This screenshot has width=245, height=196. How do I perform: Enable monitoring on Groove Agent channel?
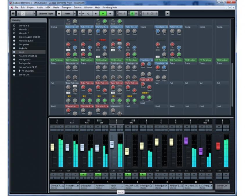[53, 178]
